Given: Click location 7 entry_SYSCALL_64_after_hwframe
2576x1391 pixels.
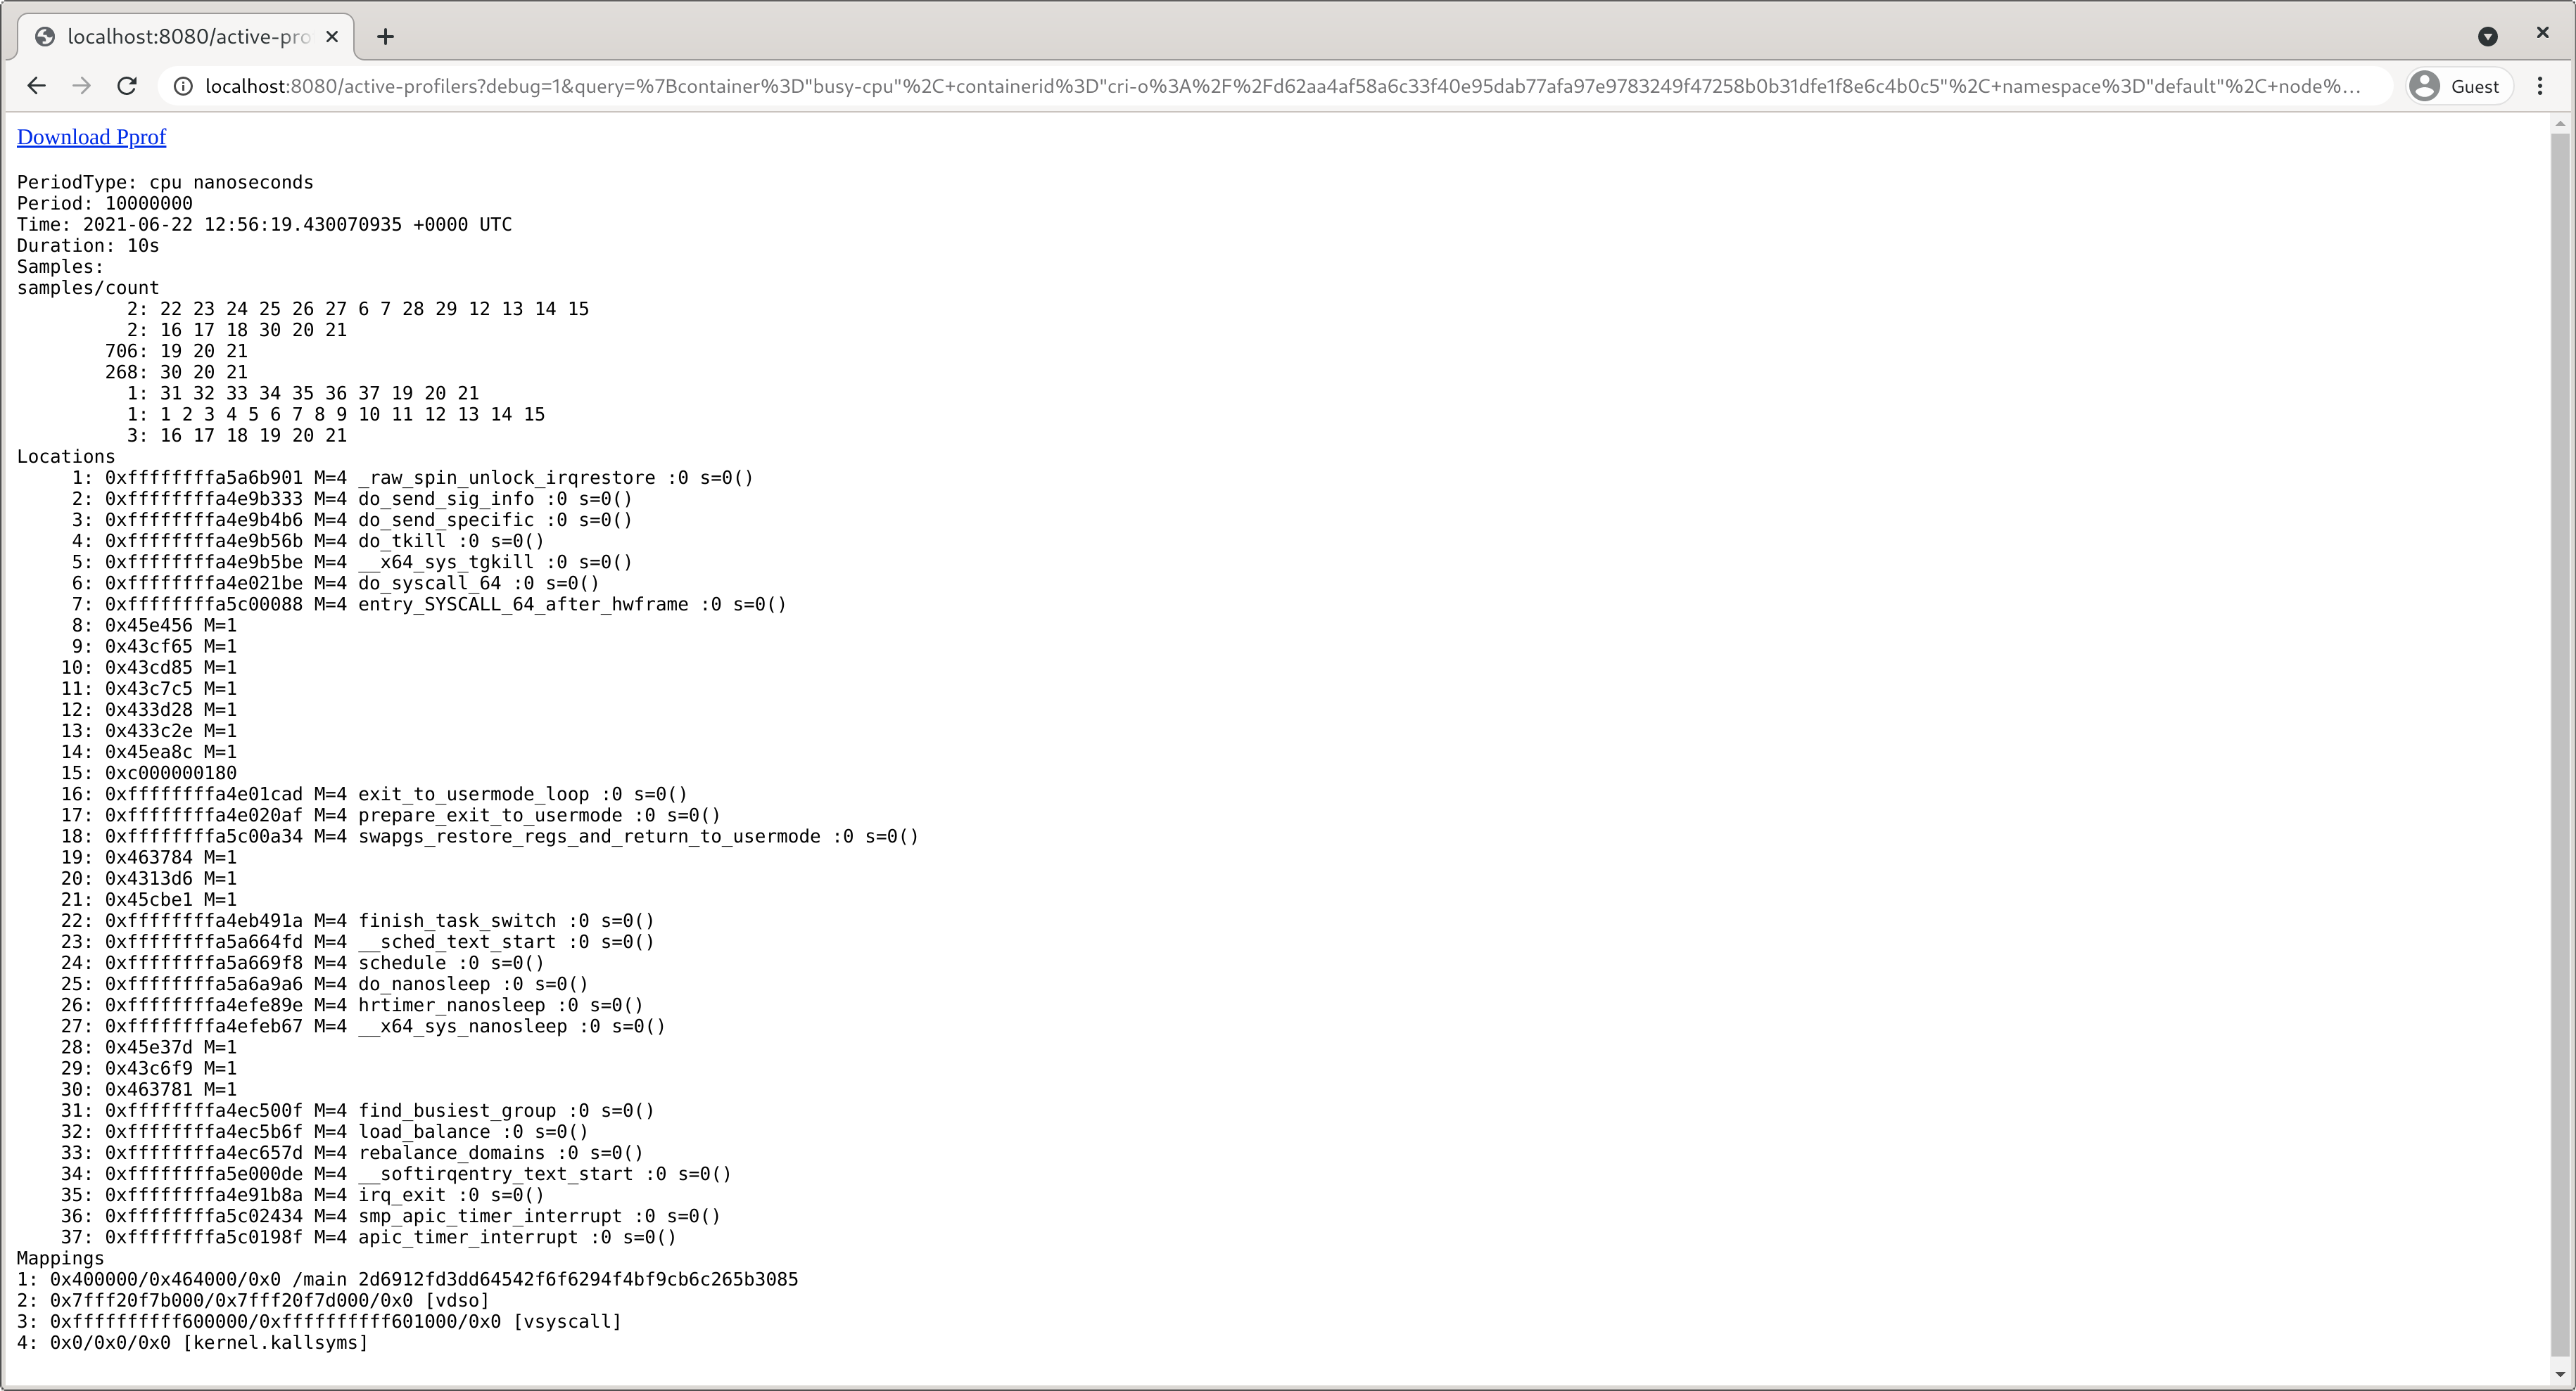Looking at the screenshot, I should tap(429, 605).
